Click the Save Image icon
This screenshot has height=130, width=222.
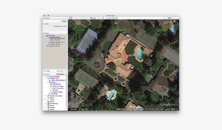tap(113, 18)
